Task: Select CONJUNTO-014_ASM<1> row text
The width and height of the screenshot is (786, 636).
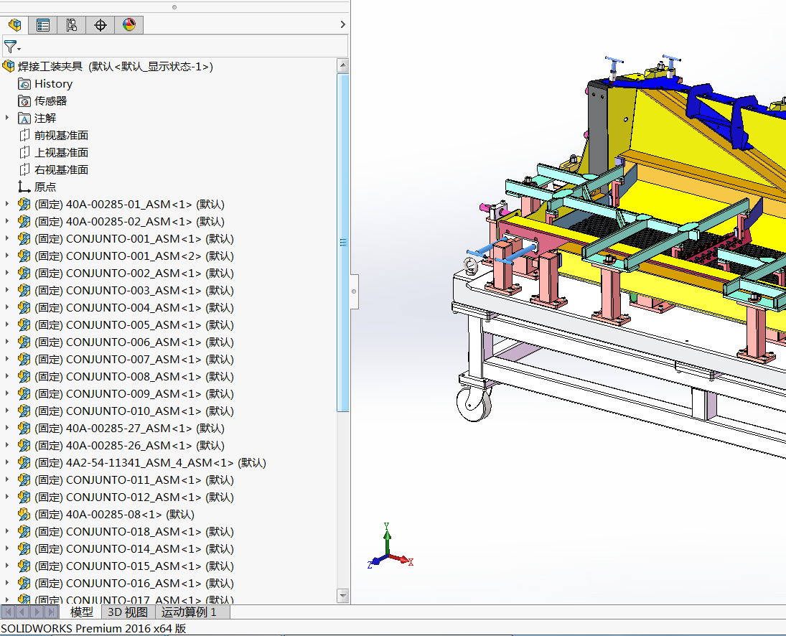Action: 134,549
